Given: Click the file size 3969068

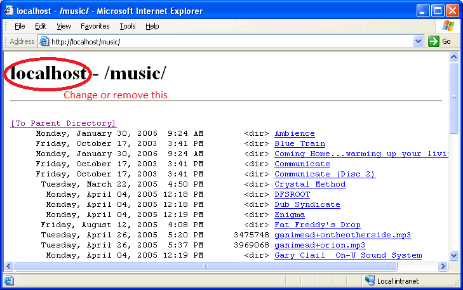Looking at the screenshot, I should click(252, 245).
